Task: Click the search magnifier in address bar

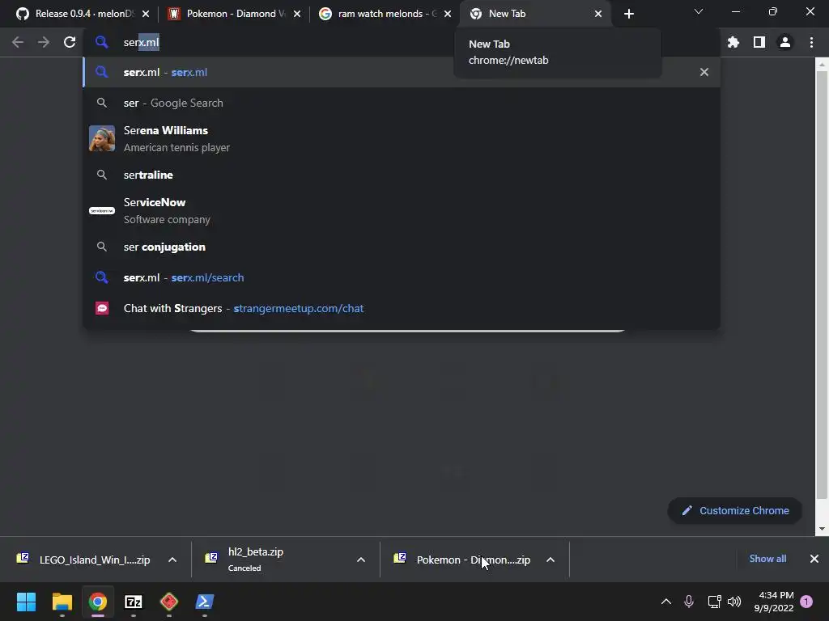Action: pyautogui.click(x=101, y=42)
